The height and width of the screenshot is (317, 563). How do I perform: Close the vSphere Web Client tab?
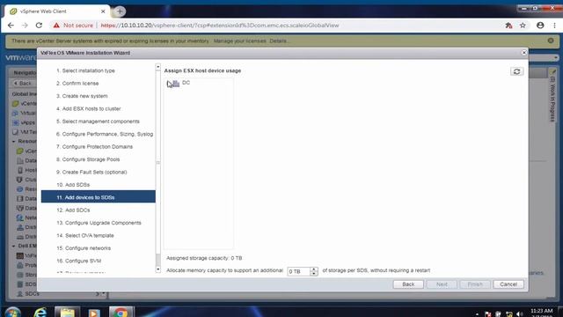103,11
